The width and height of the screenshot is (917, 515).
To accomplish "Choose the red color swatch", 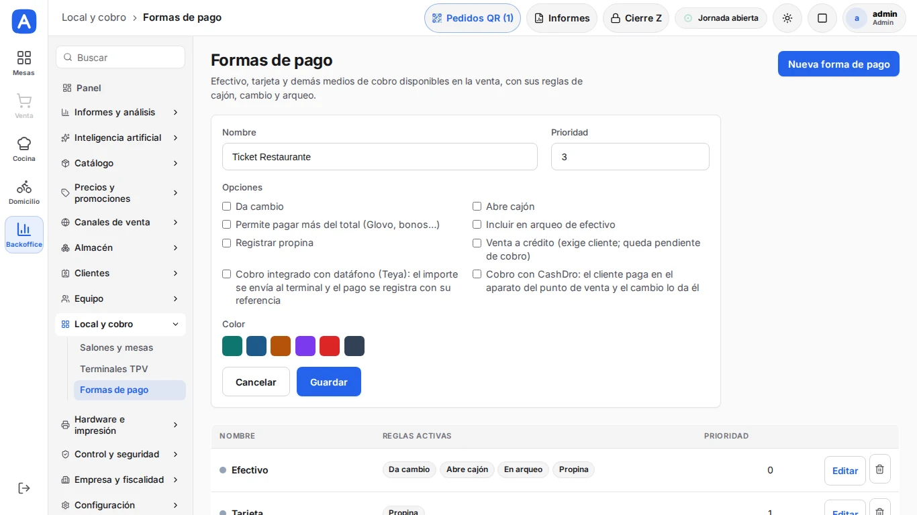I will (330, 346).
